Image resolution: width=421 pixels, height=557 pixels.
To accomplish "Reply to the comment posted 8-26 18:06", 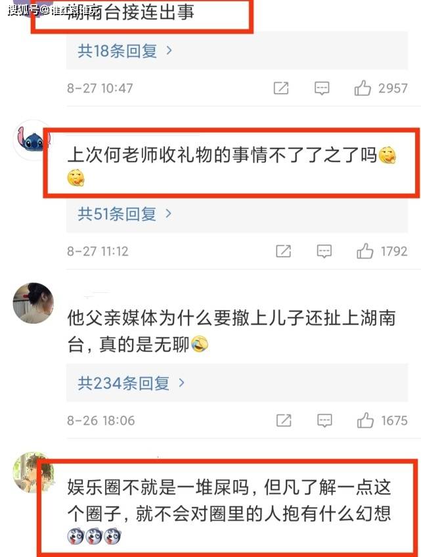I will [324, 420].
